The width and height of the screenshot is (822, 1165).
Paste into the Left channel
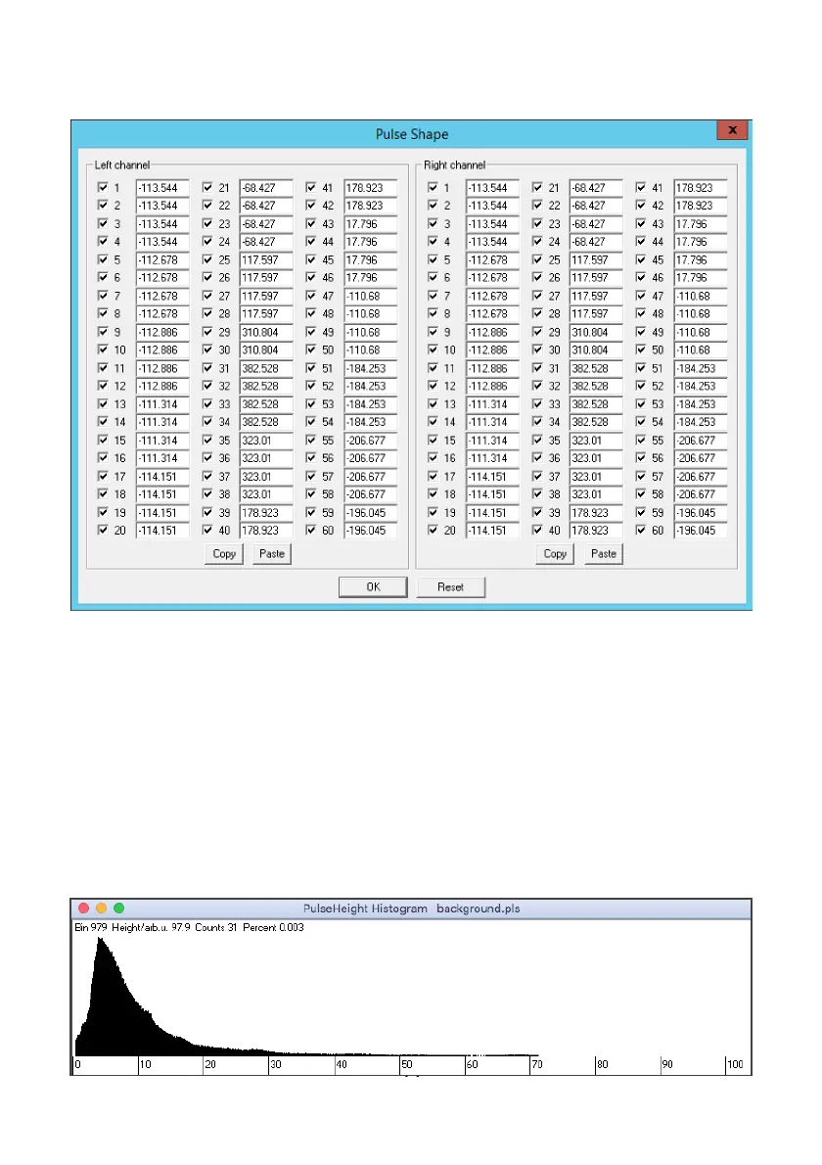272,553
